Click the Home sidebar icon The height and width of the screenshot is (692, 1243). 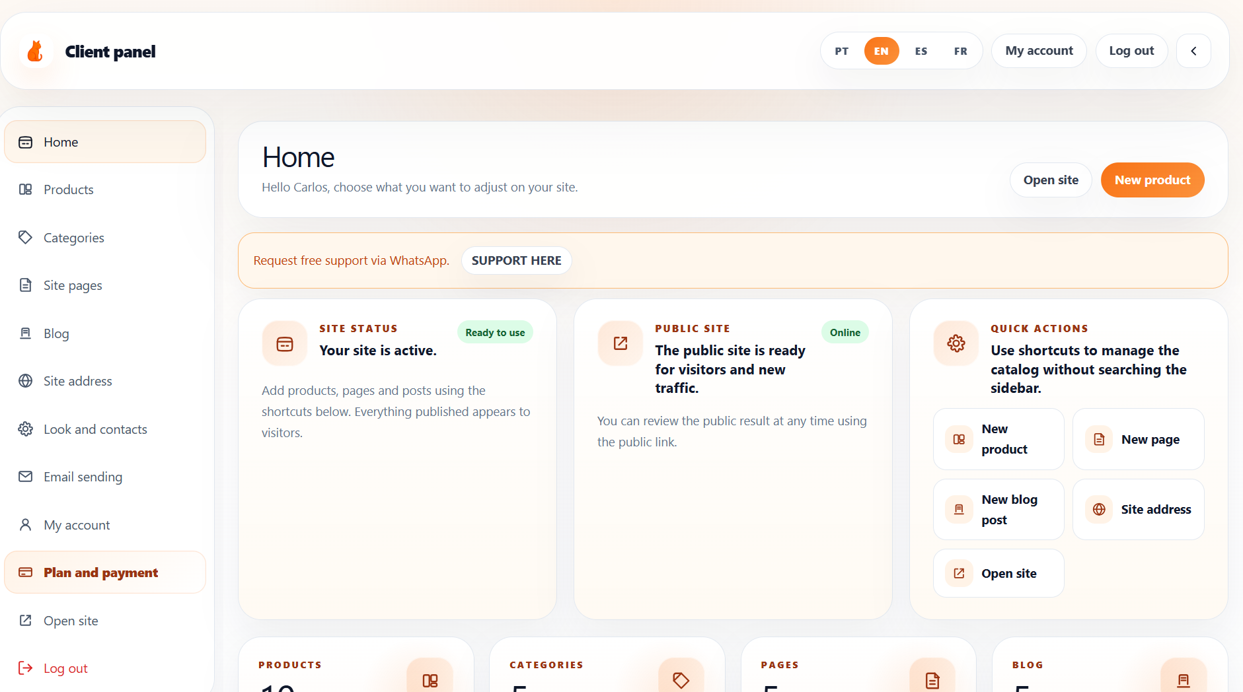coord(25,142)
